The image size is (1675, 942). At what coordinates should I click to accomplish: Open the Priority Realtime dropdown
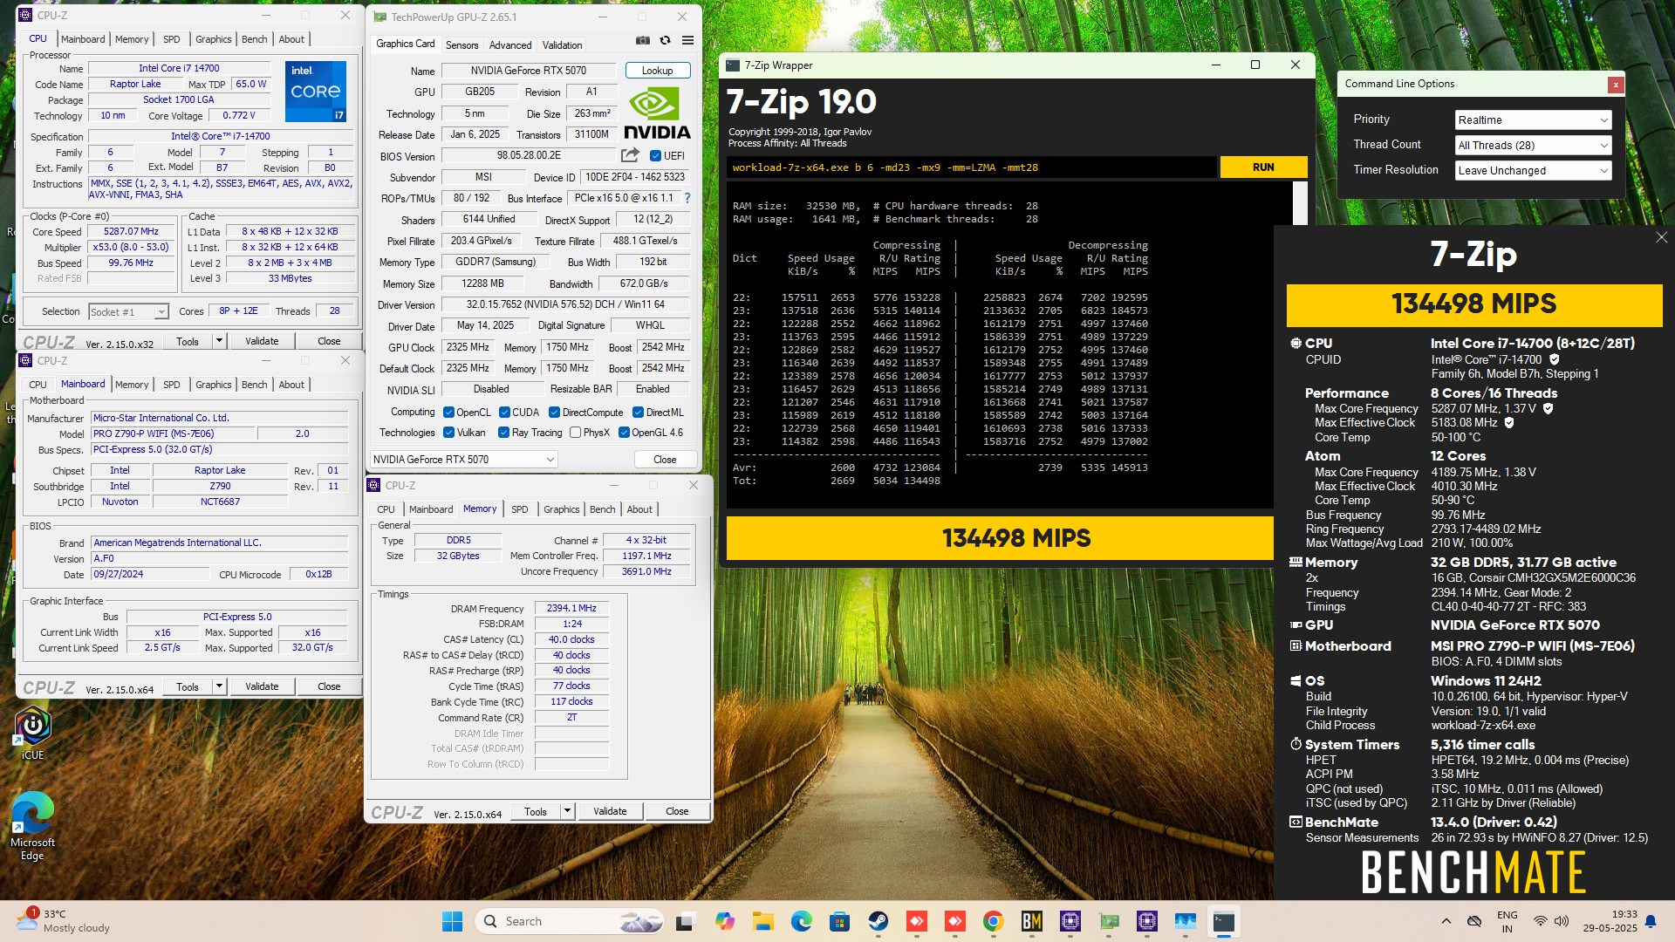click(1533, 120)
